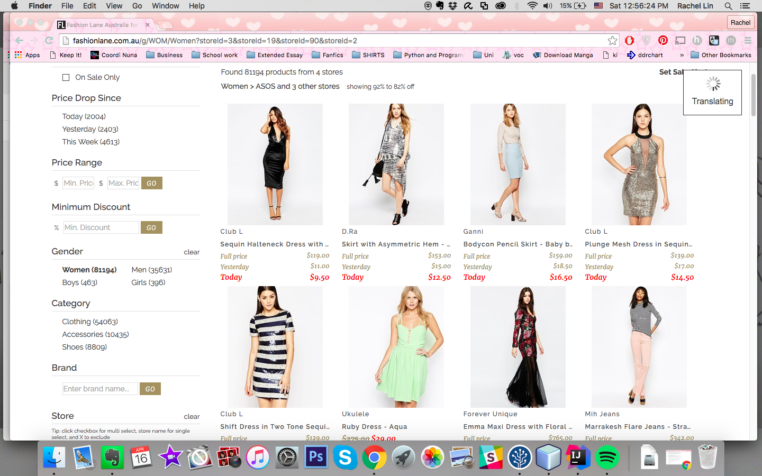Viewport: 762px width, 476px height.
Task: Select the Shoes (8809) category
Action: point(85,347)
